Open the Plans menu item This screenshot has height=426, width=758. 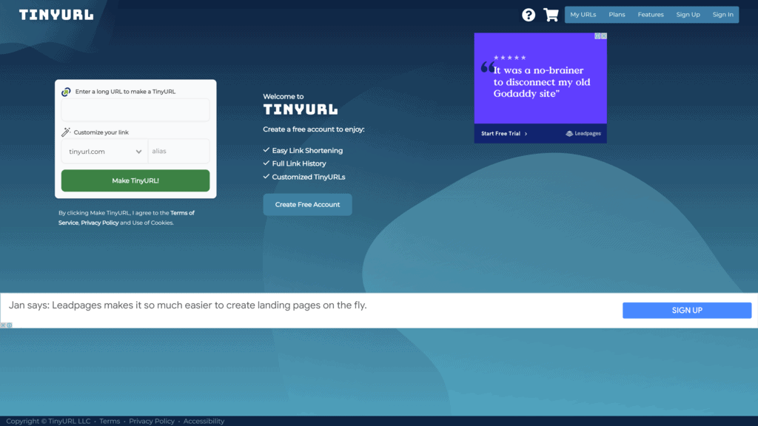(x=617, y=15)
